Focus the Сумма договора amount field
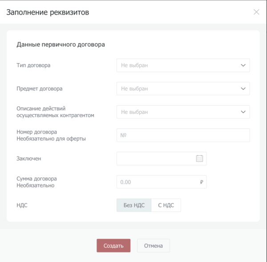 156,182
